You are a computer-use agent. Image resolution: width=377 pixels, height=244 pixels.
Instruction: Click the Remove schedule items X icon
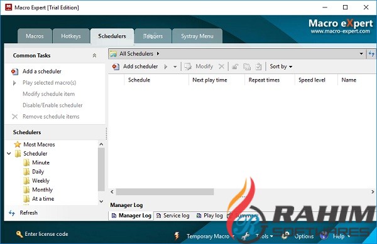point(14,117)
